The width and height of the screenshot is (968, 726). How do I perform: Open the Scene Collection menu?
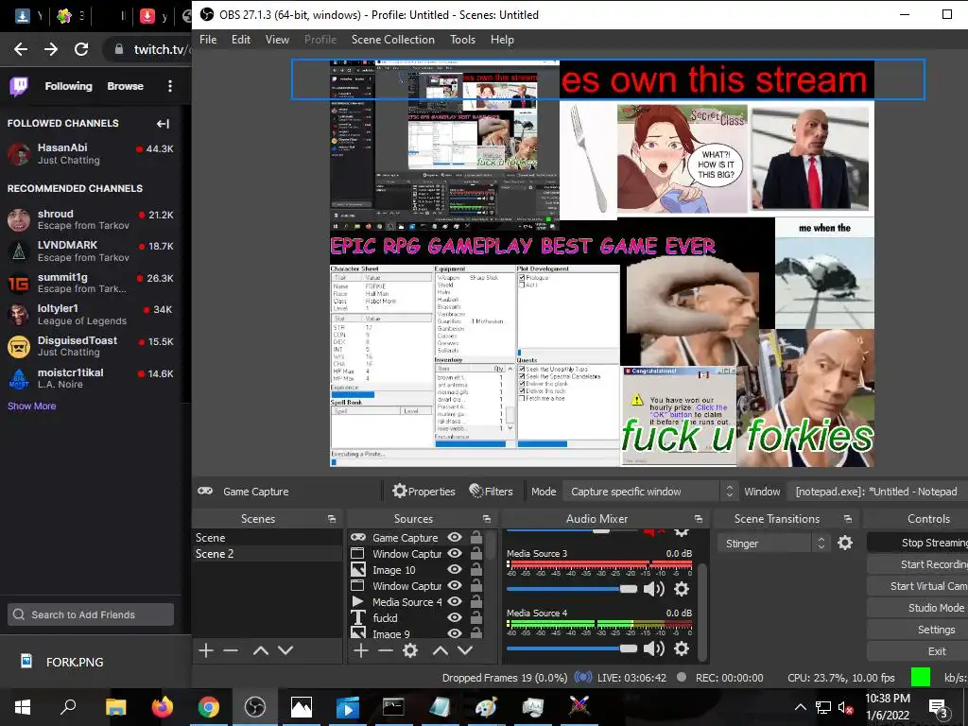tap(392, 40)
